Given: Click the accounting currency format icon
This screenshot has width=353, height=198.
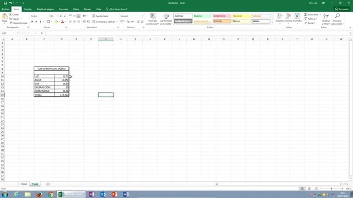Looking at the screenshot, I should coord(122,21).
